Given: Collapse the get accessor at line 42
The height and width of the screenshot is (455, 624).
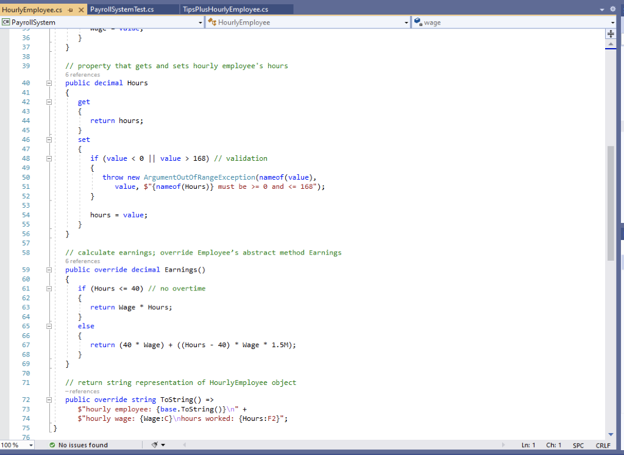Looking at the screenshot, I should 49,102.
